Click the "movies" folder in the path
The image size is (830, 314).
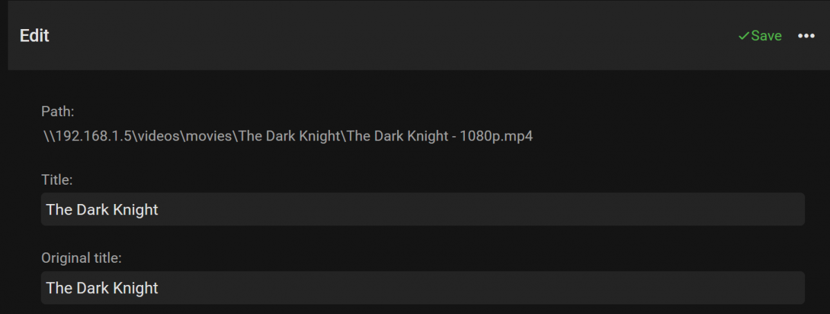210,136
